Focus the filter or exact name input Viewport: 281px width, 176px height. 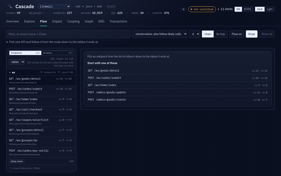coord(68,34)
